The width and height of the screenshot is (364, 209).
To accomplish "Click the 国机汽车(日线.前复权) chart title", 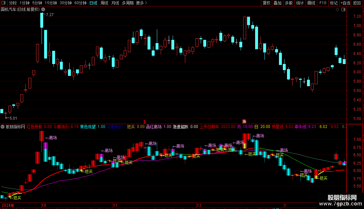I will pyautogui.click(x=20, y=10).
